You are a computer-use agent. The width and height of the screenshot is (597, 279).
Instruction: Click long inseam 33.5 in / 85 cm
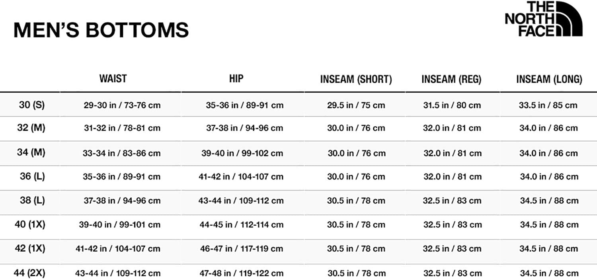point(548,105)
